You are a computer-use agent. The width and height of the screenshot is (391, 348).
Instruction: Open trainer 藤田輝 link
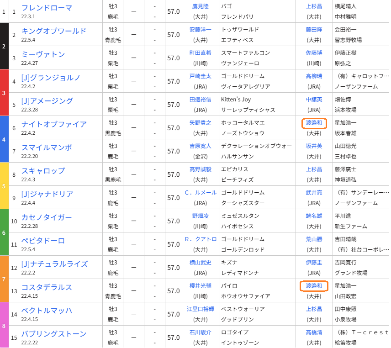pyautogui.click(x=314, y=29)
